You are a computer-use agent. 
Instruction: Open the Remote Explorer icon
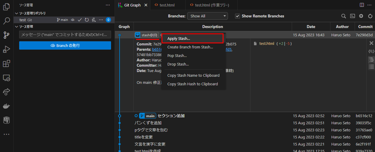tap(6, 78)
